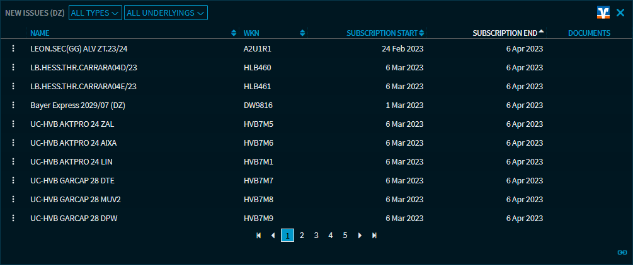Expand the All Underlyings dropdown
The height and width of the screenshot is (265, 633).
click(x=166, y=13)
